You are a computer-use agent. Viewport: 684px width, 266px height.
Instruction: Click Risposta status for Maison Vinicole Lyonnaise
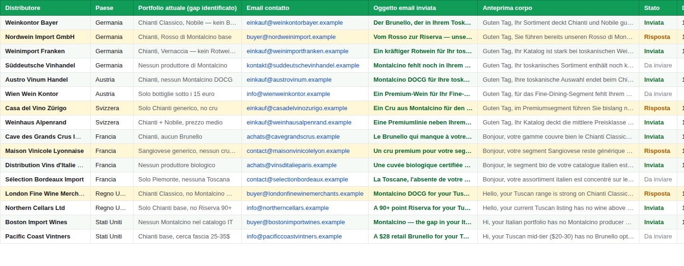point(657,151)
